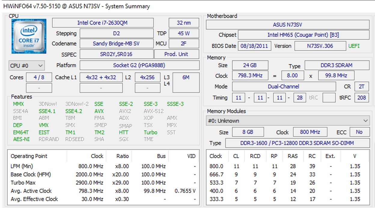375x208 pixels.
Task: Click the ASUS N73SV motherboard name field
Action: pyautogui.click(x=288, y=25)
